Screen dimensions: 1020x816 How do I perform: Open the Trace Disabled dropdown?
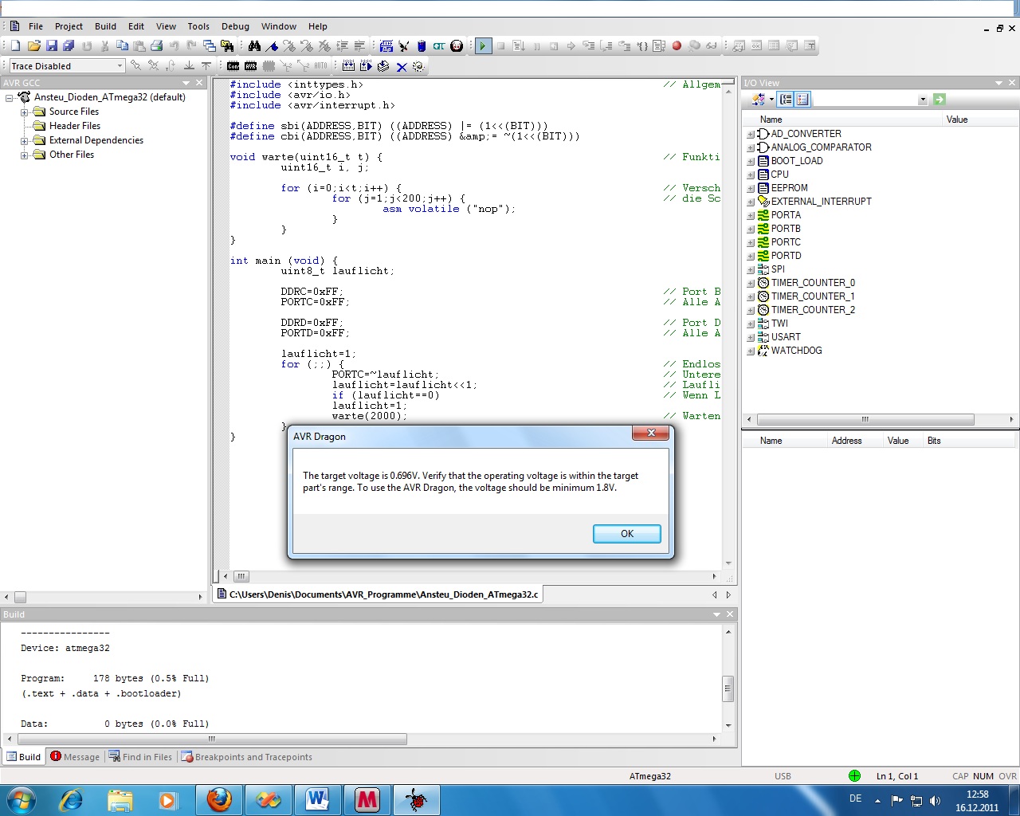(120, 66)
